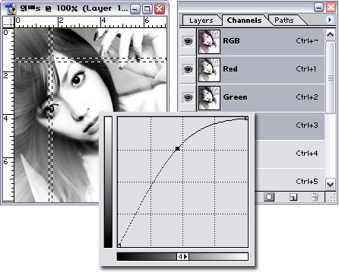This screenshot has width=339, height=276.
Task: Hide the Red channel eye icon
Action: pyautogui.click(x=188, y=69)
